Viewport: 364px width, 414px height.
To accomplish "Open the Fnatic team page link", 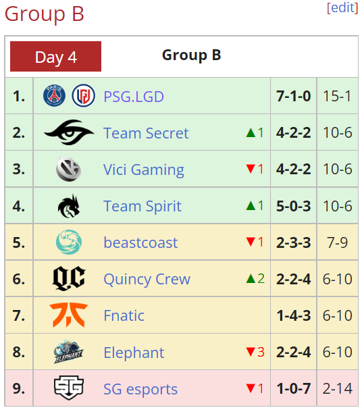I will pyautogui.click(x=124, y=316).
